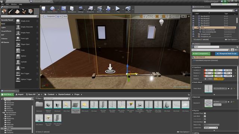The height and width of the screenshot is (134, 239).
Task: Open the Matinee toolbar icon
Action: [x=100, y=9]
